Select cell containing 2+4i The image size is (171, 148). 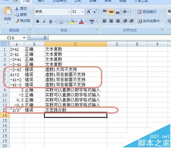click(17, 49)
